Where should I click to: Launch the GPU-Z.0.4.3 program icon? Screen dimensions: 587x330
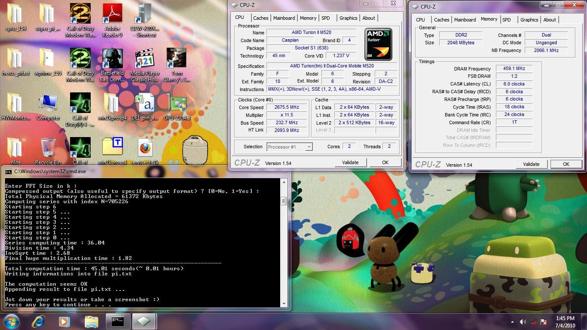177,103
